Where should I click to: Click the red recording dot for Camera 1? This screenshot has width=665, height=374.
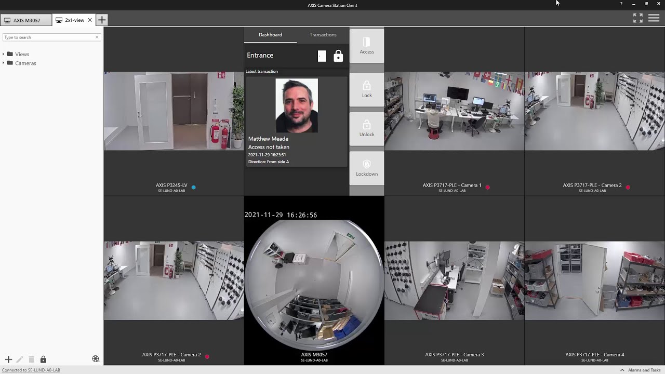(488, 187)
